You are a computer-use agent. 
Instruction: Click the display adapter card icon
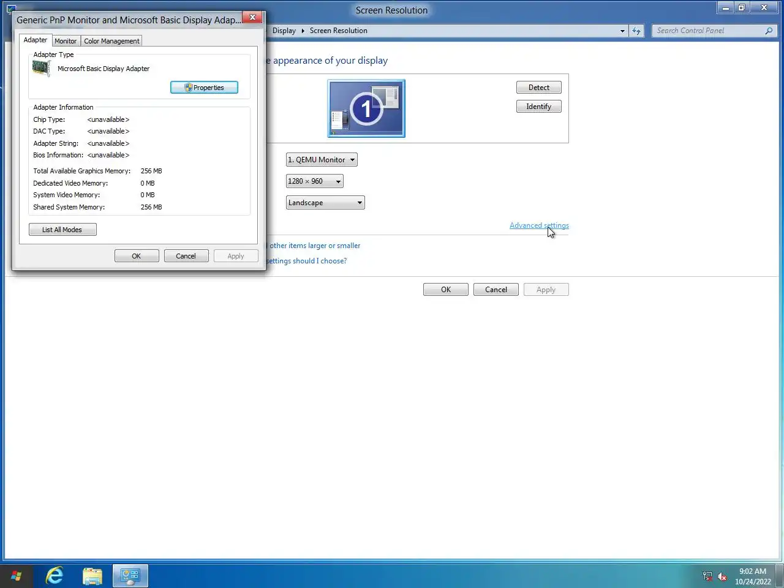click(x=41, y=68)
